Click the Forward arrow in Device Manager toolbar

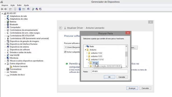pos(5,9)
